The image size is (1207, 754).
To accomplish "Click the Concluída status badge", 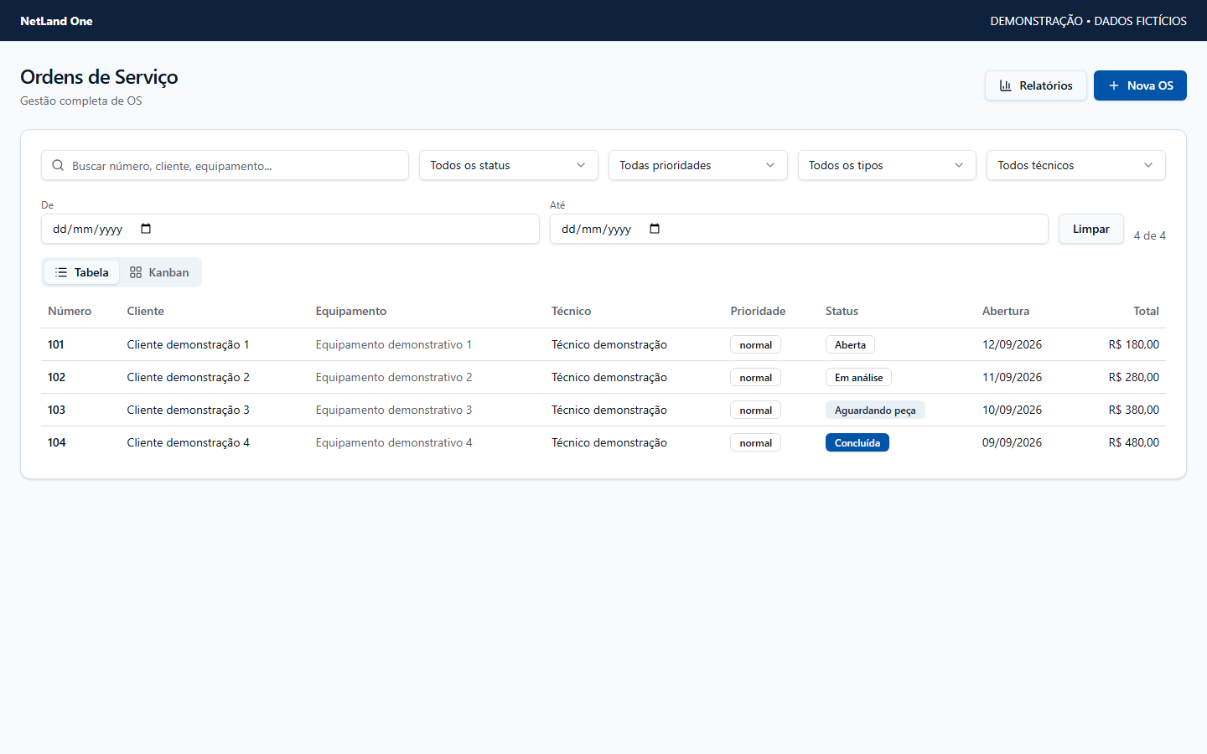I will [857, 442].
